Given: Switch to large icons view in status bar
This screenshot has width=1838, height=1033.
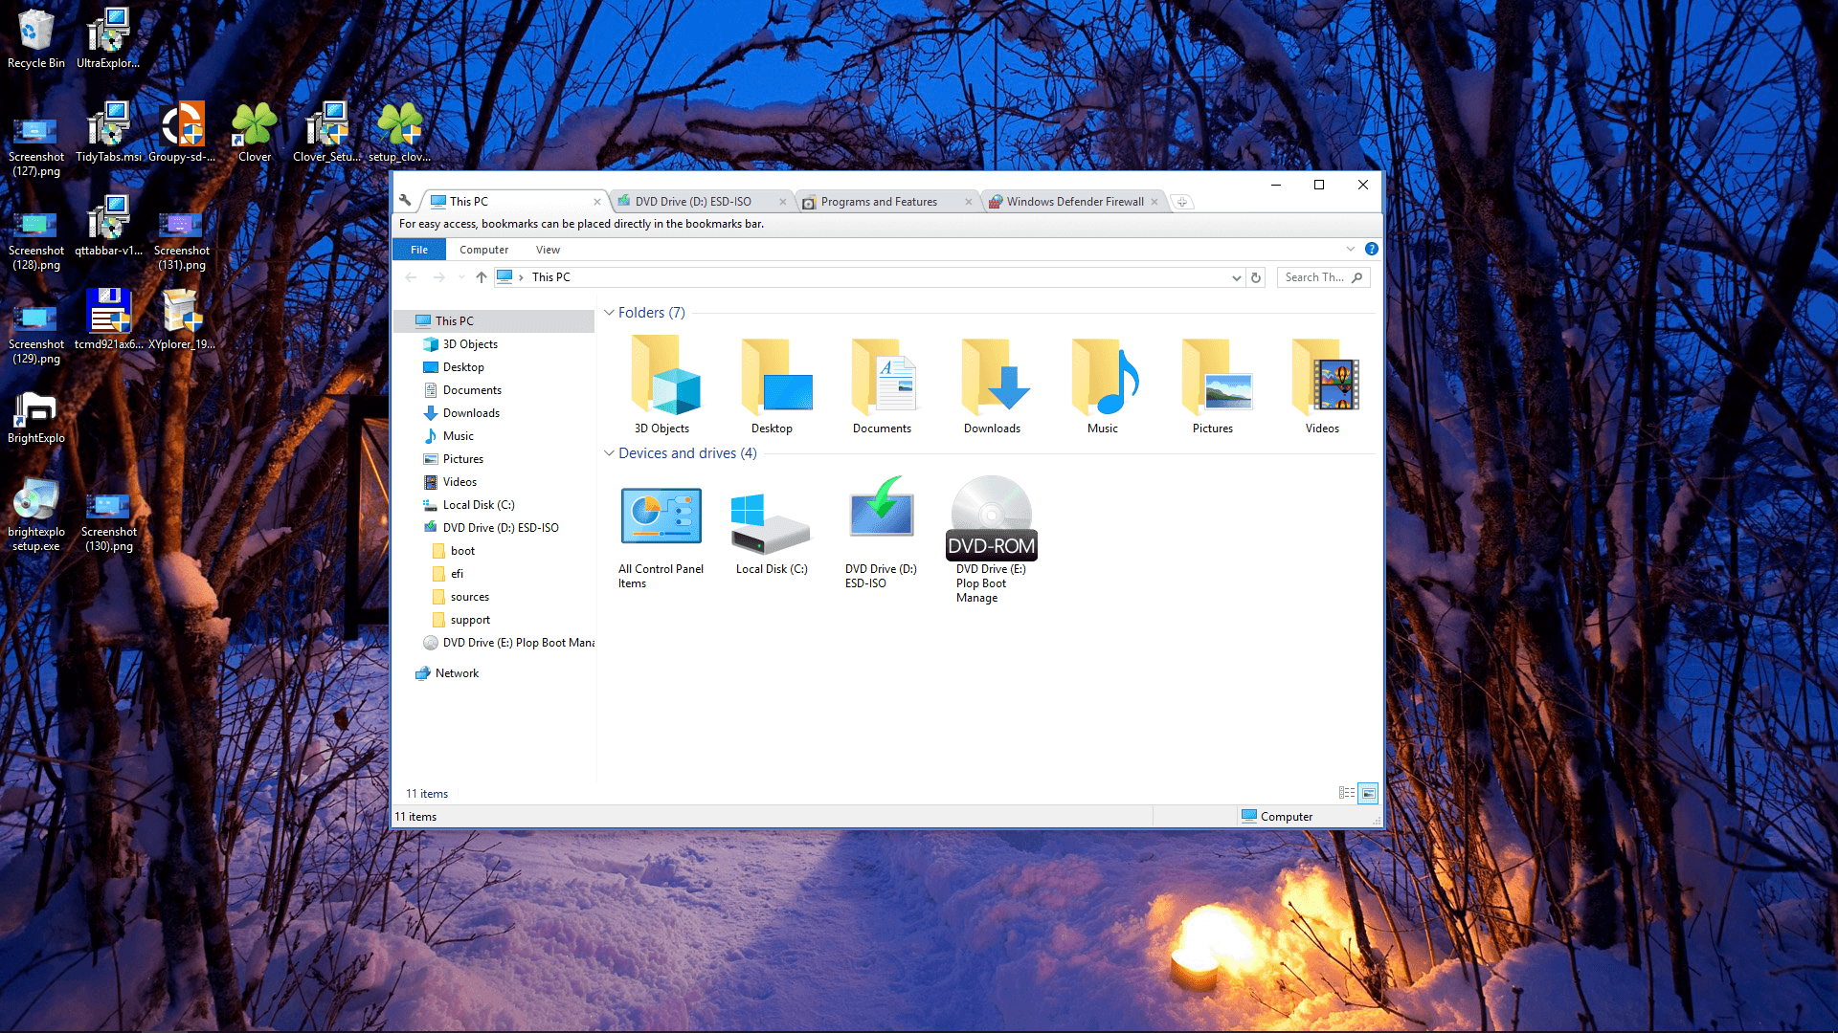Looking at the screenshot, I should point(1369,793).
